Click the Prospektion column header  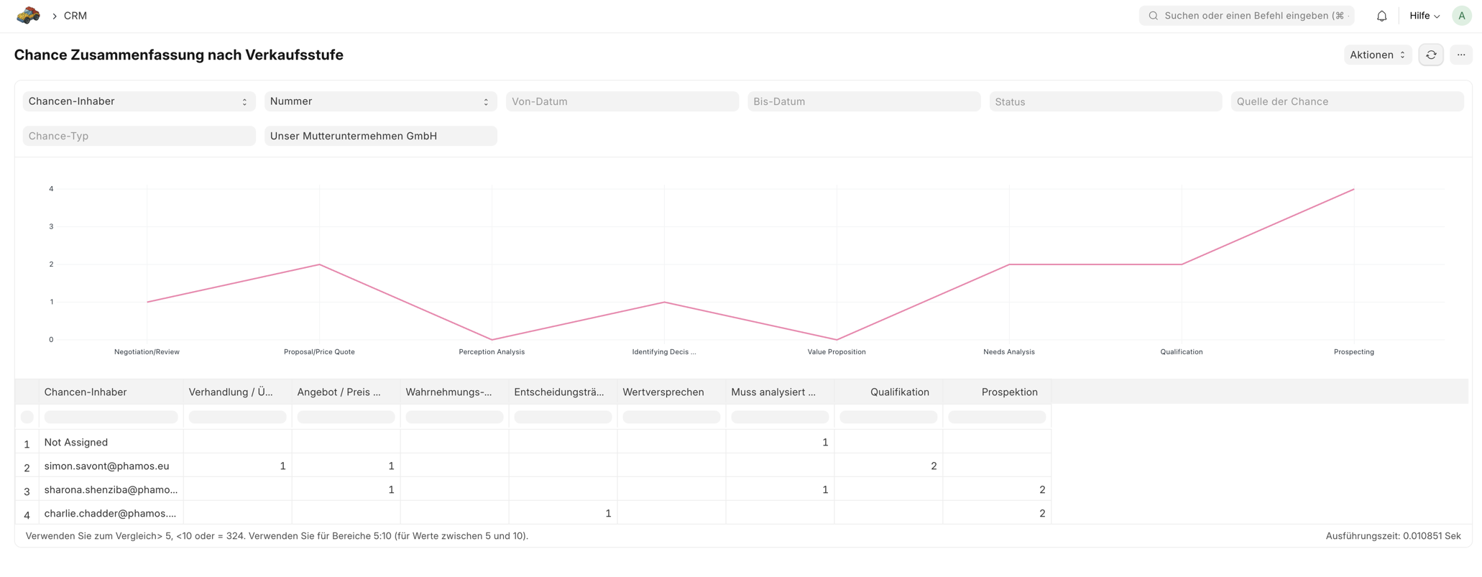pyautogui.click(x=1009, y=392)
